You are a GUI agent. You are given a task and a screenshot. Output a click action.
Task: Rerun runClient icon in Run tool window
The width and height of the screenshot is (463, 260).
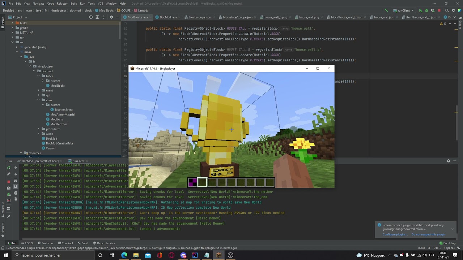(x=9, y=168)
